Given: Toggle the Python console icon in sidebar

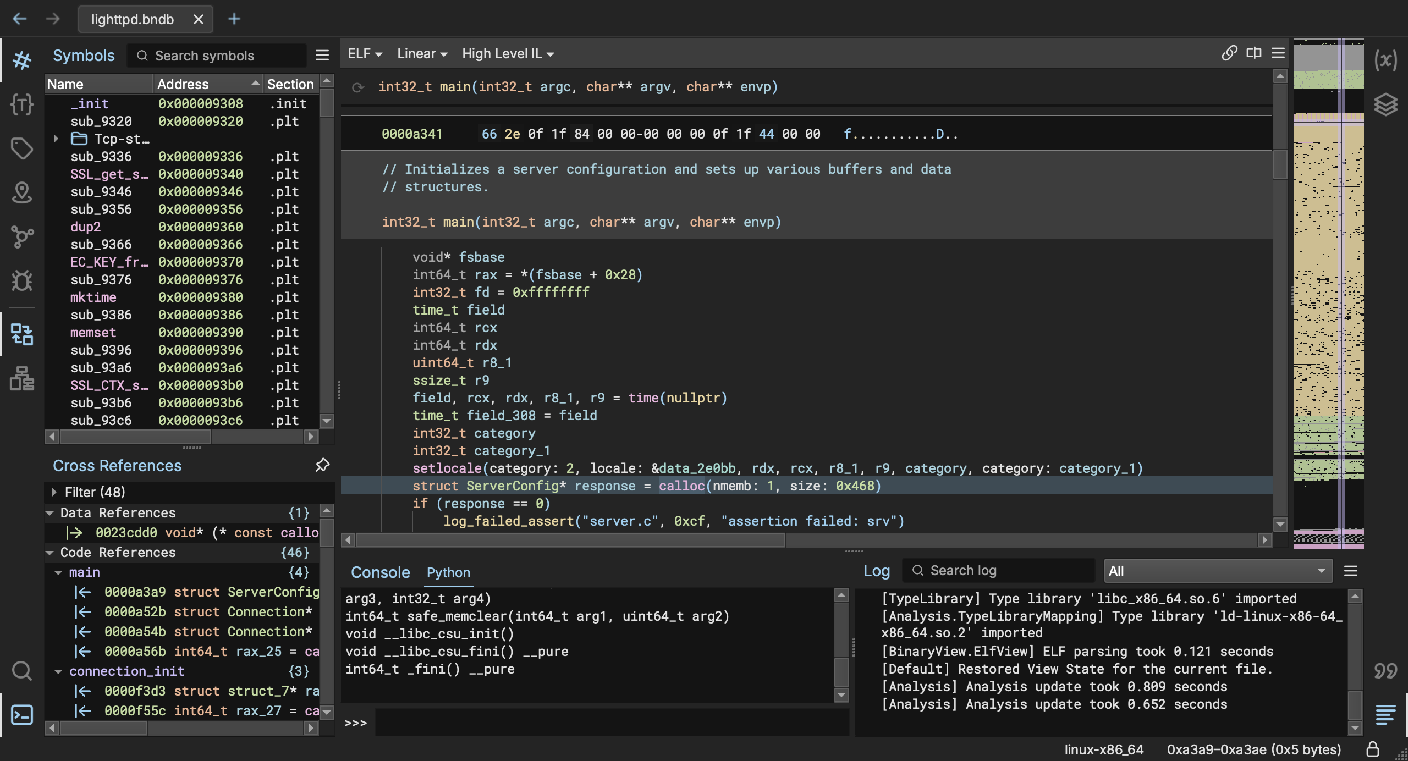Looking at the screenshot, I should [22, 715].
